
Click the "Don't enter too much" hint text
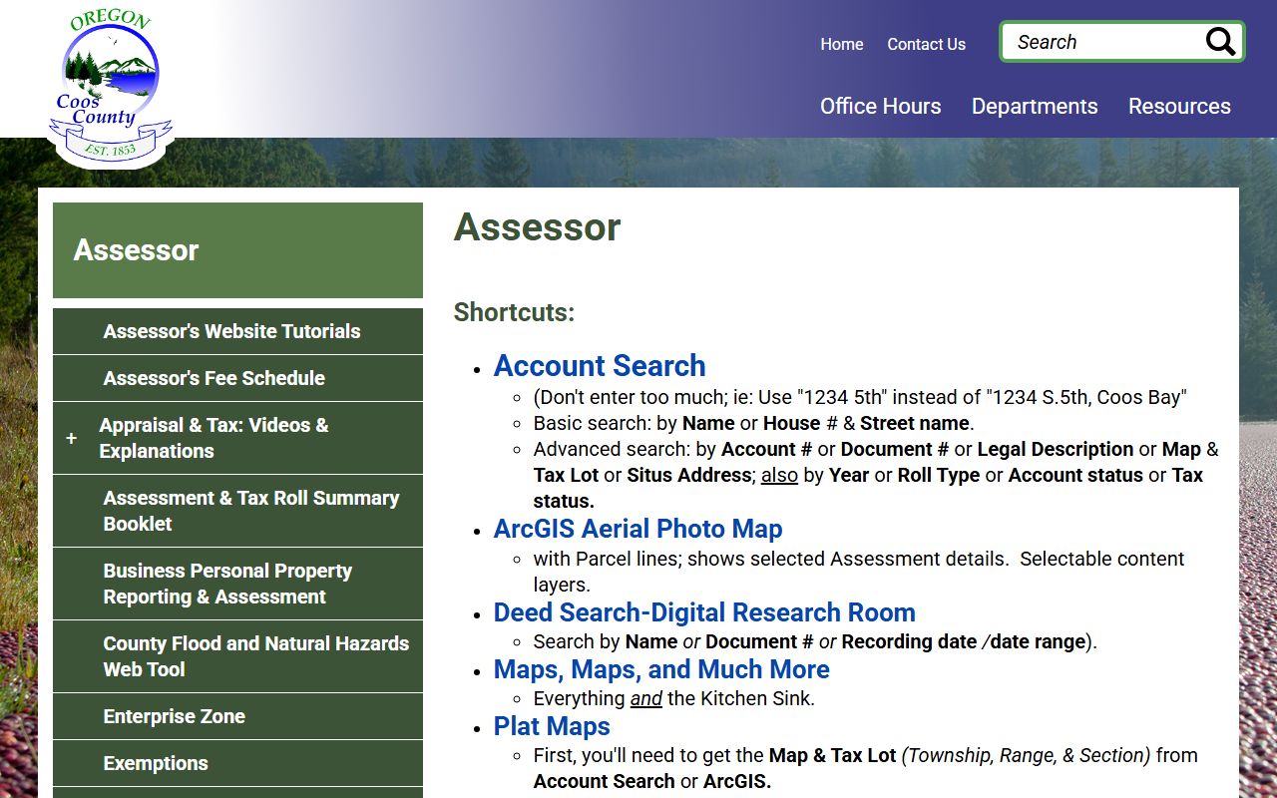(860, 397)
